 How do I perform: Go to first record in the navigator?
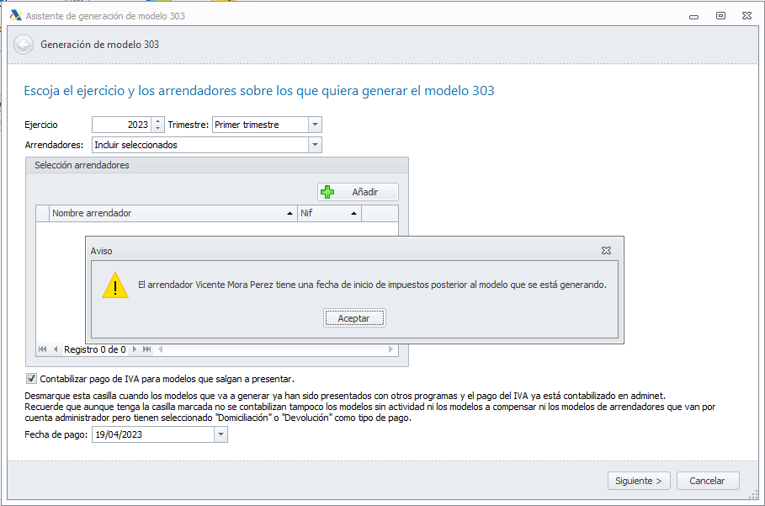[x=42, y=349]
